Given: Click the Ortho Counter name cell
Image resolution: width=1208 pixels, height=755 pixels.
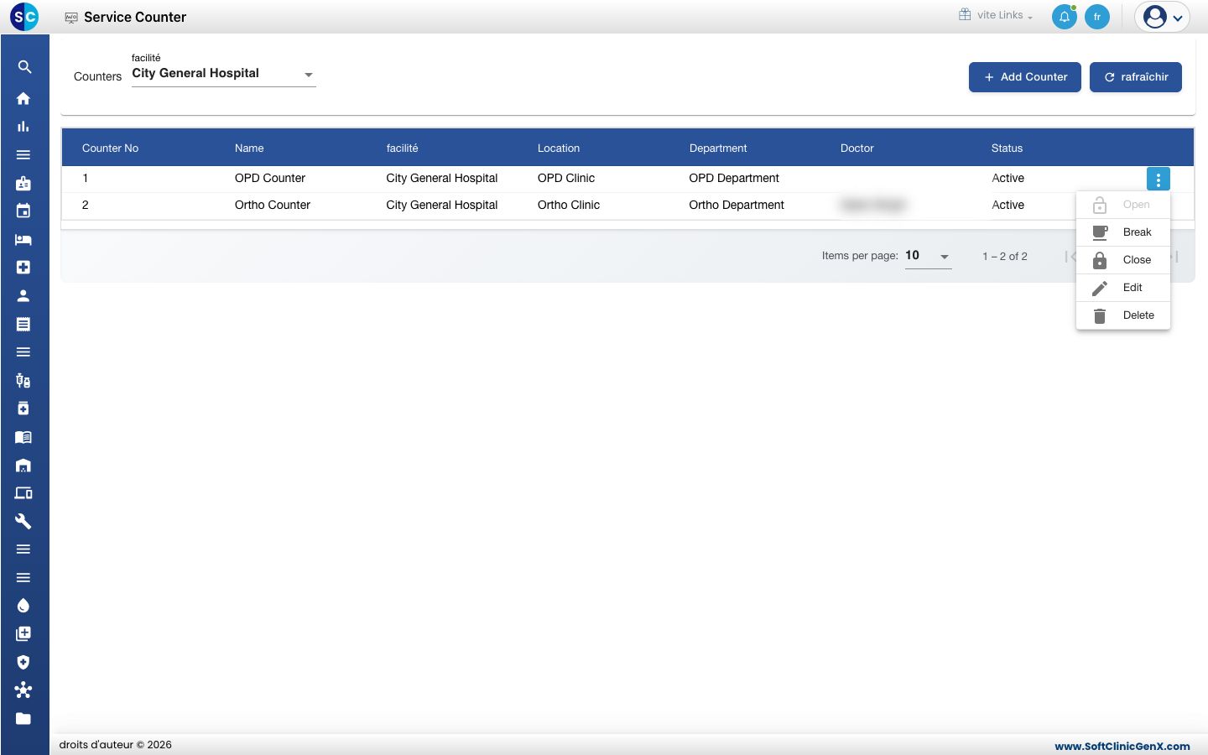Looking at the screenshot, I should point(273,205).
